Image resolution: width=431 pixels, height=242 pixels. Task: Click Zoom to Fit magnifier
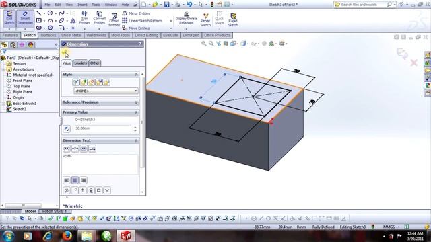pyautogui.click(x=203, y=44)
